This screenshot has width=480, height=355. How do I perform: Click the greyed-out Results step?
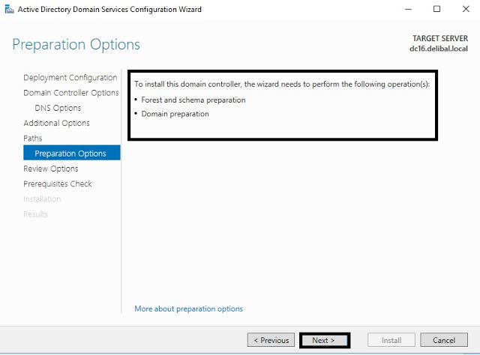point(35,214)
